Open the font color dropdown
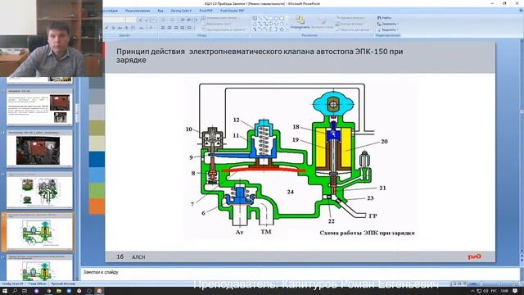Image resolution: width=524 pixels, height=295 pixels. 151,28
